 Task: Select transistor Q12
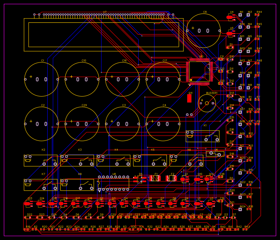pyautogui.click(x=209, y=179)
